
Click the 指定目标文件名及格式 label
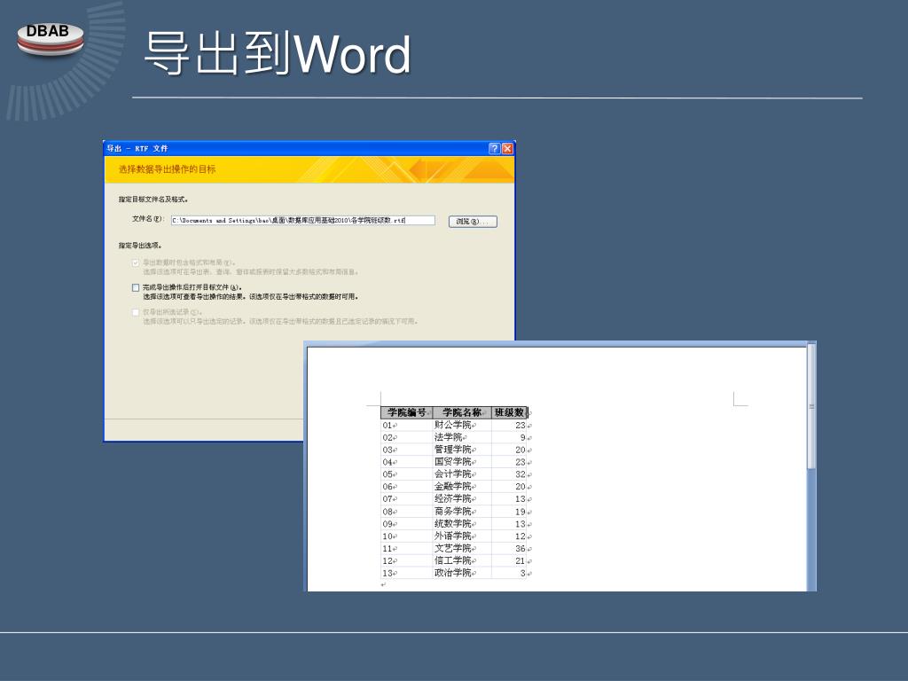click(x=153, y=200)
